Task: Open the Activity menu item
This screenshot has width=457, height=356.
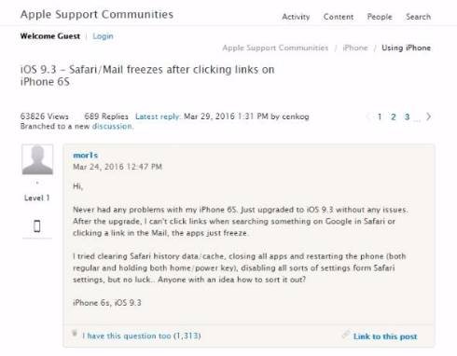Action: pos(296,17)
